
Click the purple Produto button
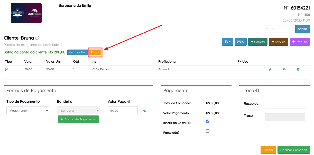coord(300,42)
